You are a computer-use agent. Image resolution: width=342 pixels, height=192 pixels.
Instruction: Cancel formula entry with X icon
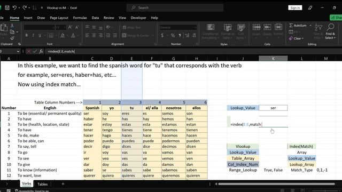[28, 51]
